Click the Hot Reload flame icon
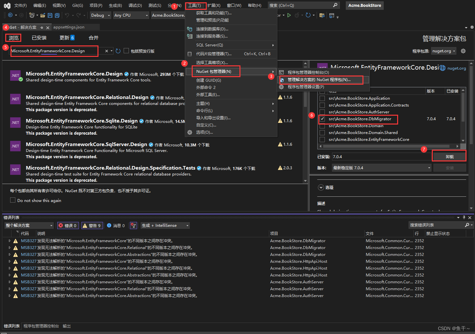The width and height of the screenshot is (475, 334). click(297, 15)
